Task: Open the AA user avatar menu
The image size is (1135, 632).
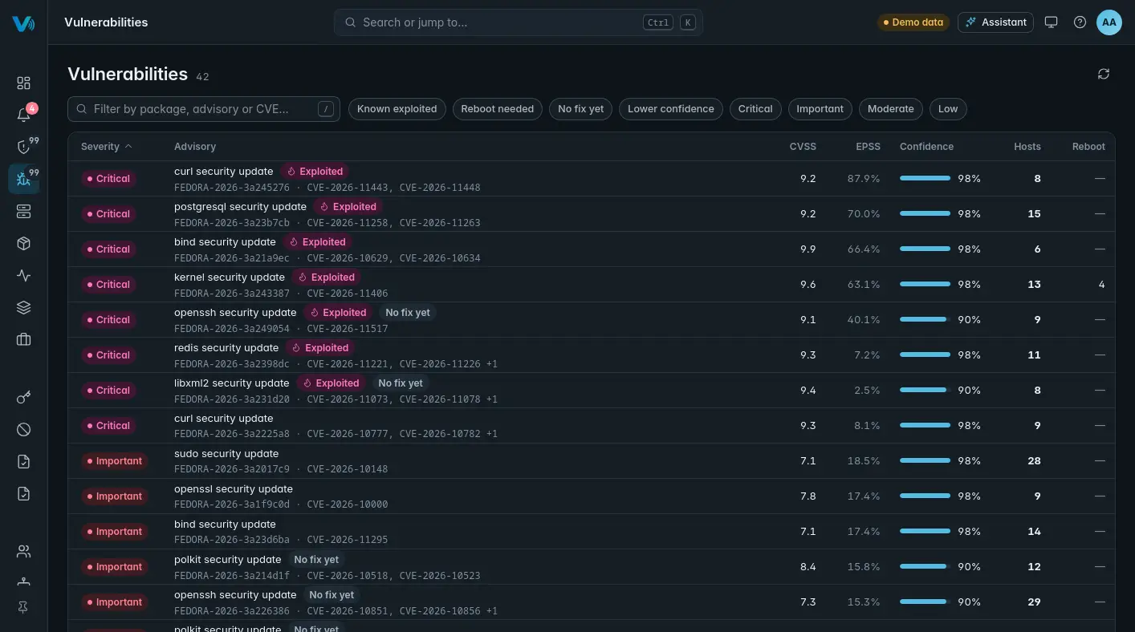Action: coord(1109,22)
